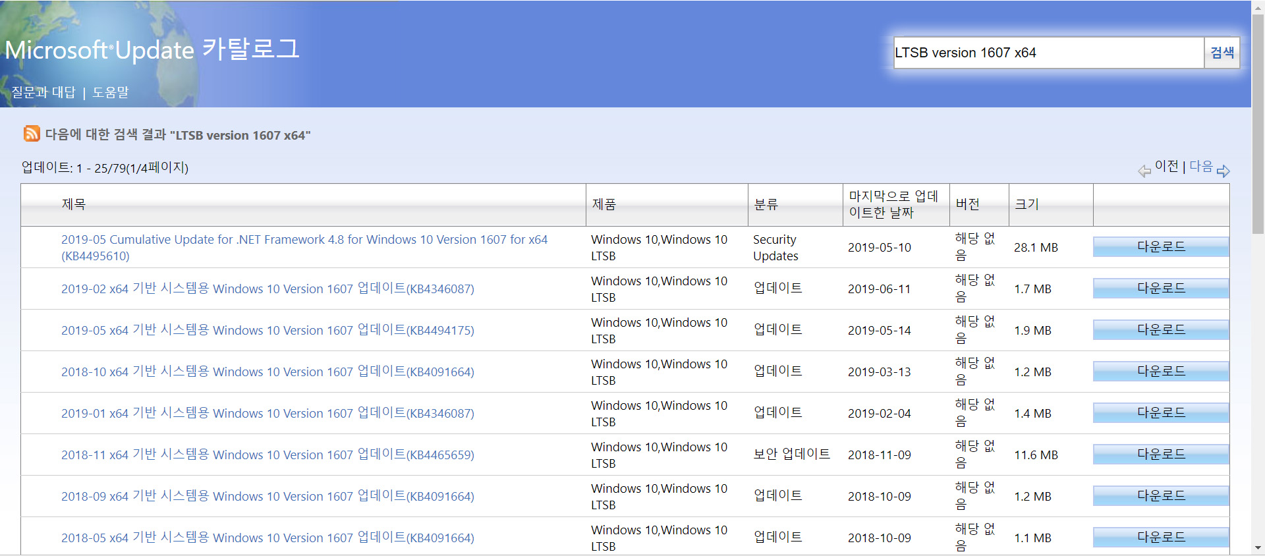Screen dimensions: 1265x556
Task: Download the 2018-05 update sized 1.1 MB
Action: pos(1161,538)
